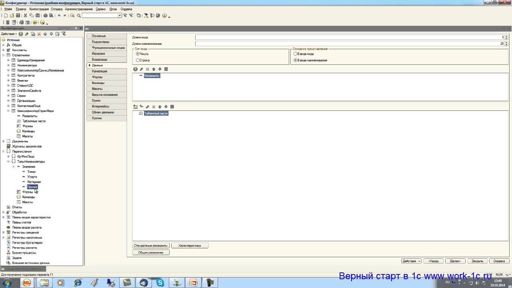Click the New document toolbar icon
Screen dimensions: 512x288
click(x=6, y=16)
